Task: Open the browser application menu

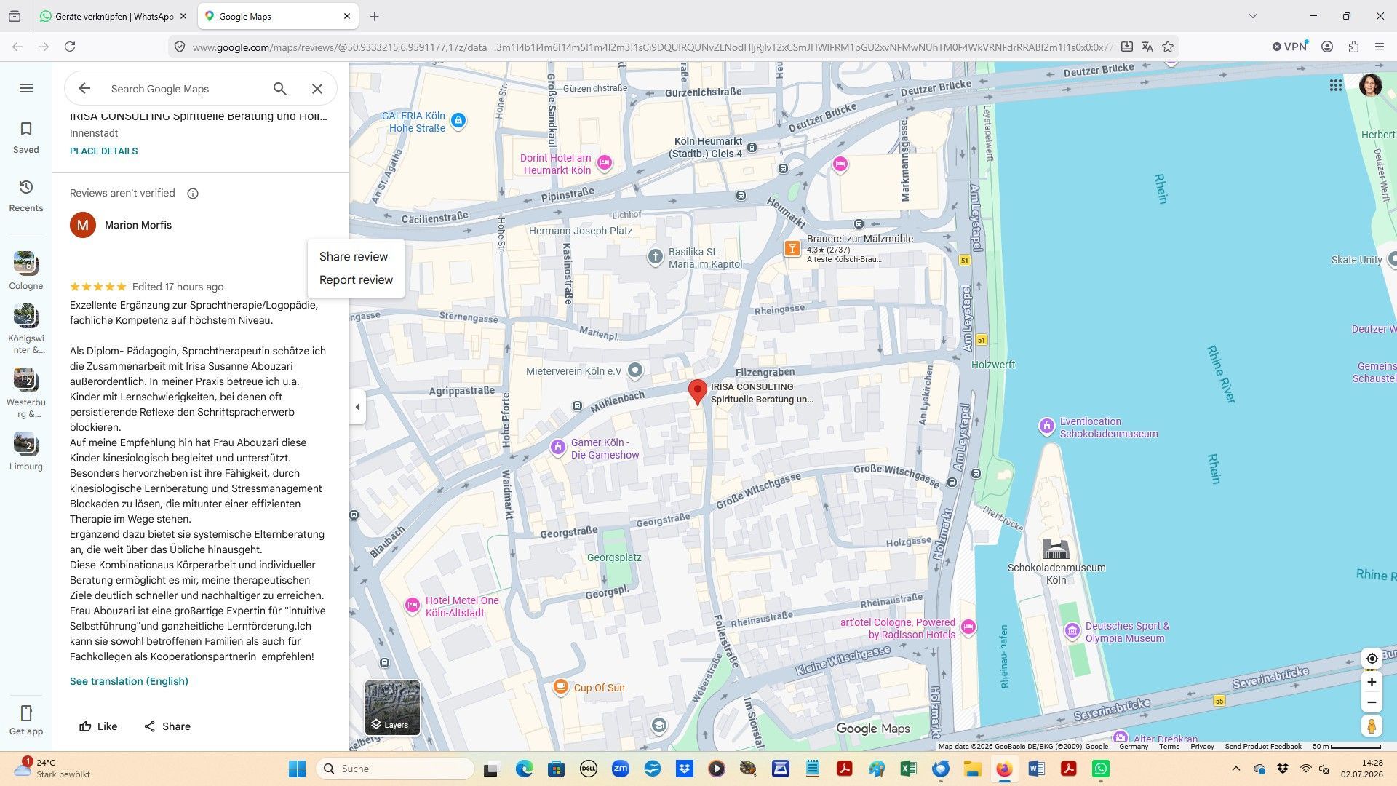Action: 1380,47
